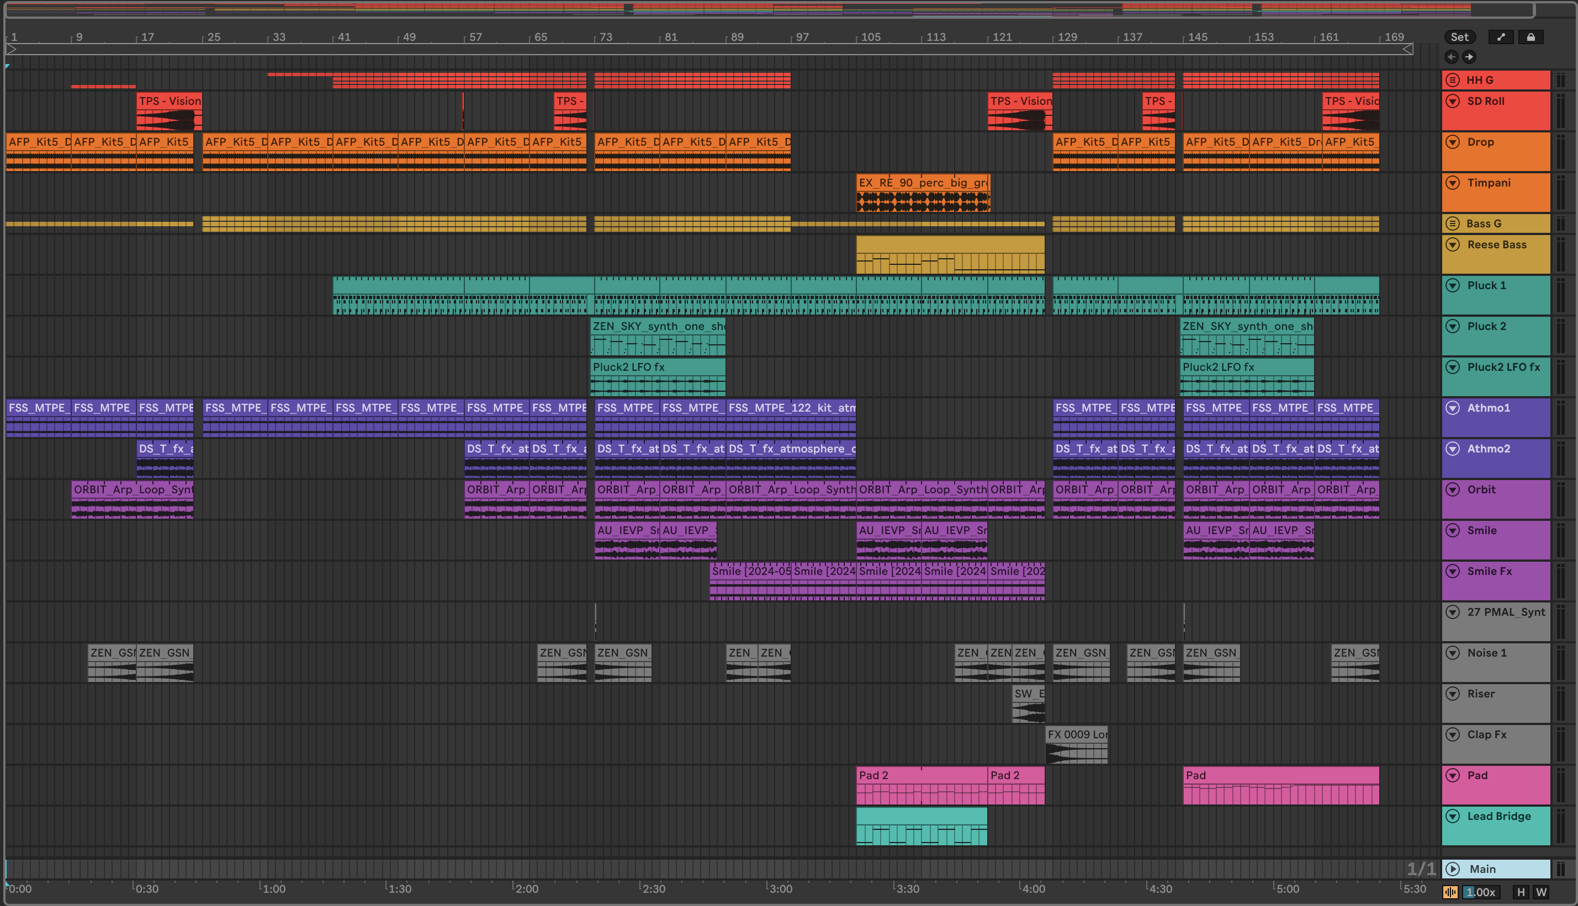The image size is (1578, 906).
Task: Fold the Smile Fx track arrow
Action: [x=1452, y=571]
